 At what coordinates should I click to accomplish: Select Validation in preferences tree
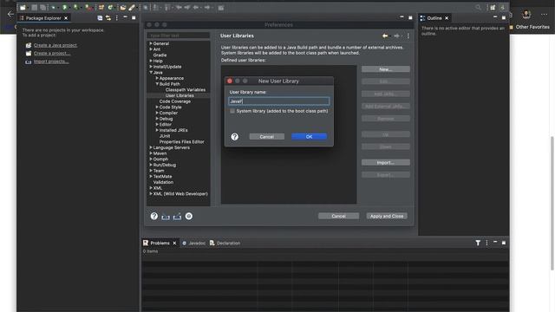point(163,182)
